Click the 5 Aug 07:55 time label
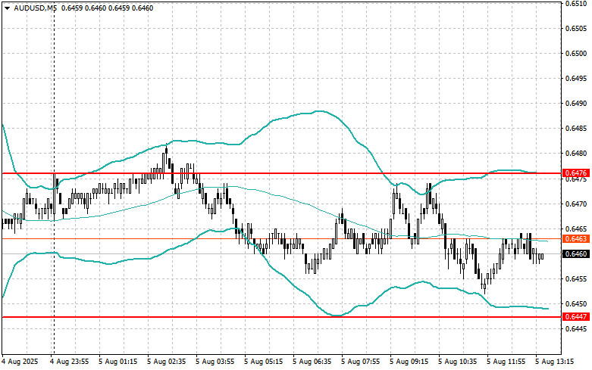The width and height of the screenshot is (592, 370). [x=360, y=362]
